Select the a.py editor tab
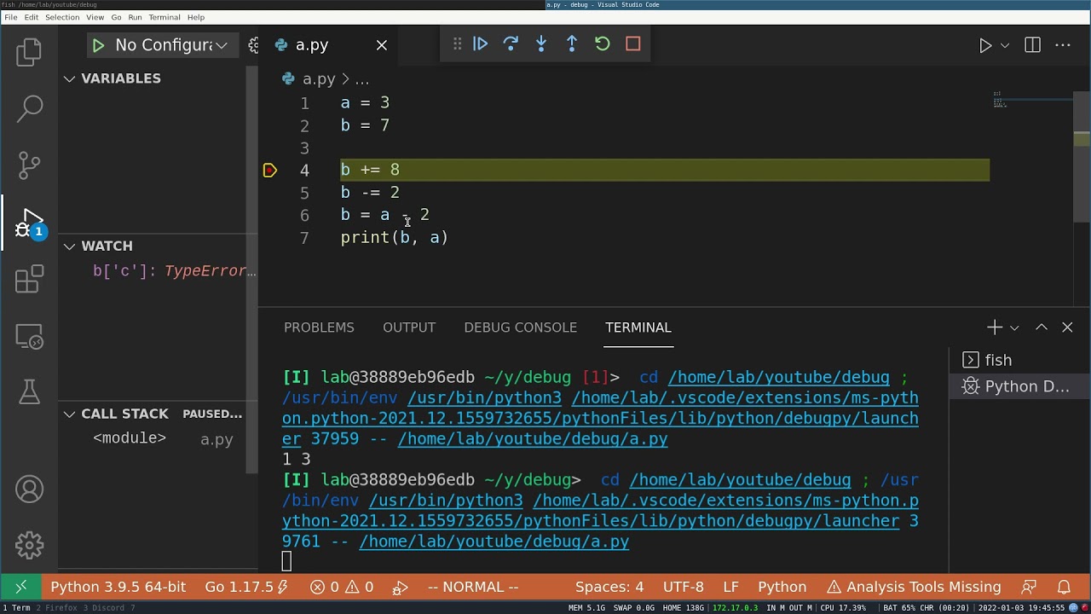This screenshot has height=614, width=1091. (x=312, y=45)
